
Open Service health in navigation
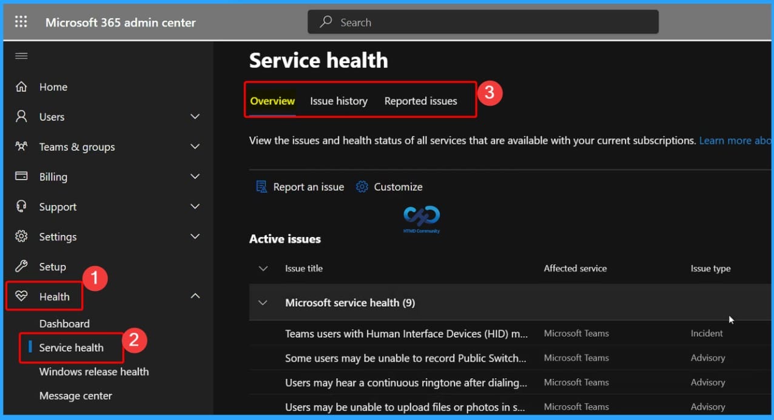pos(72,347)
